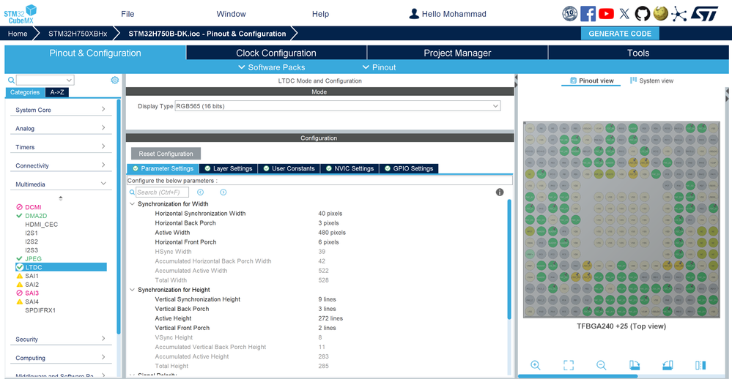Click the SAI4 warning triangle icon
732x382 pixels.
[19, 302]
